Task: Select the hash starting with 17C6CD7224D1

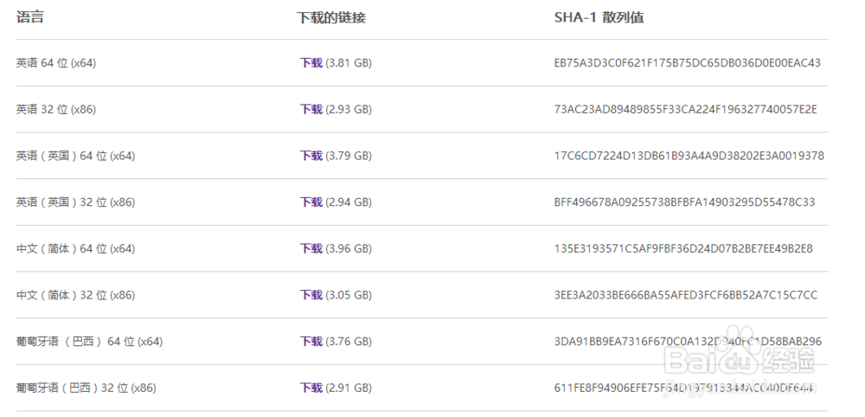Action: tap(689, 156)
